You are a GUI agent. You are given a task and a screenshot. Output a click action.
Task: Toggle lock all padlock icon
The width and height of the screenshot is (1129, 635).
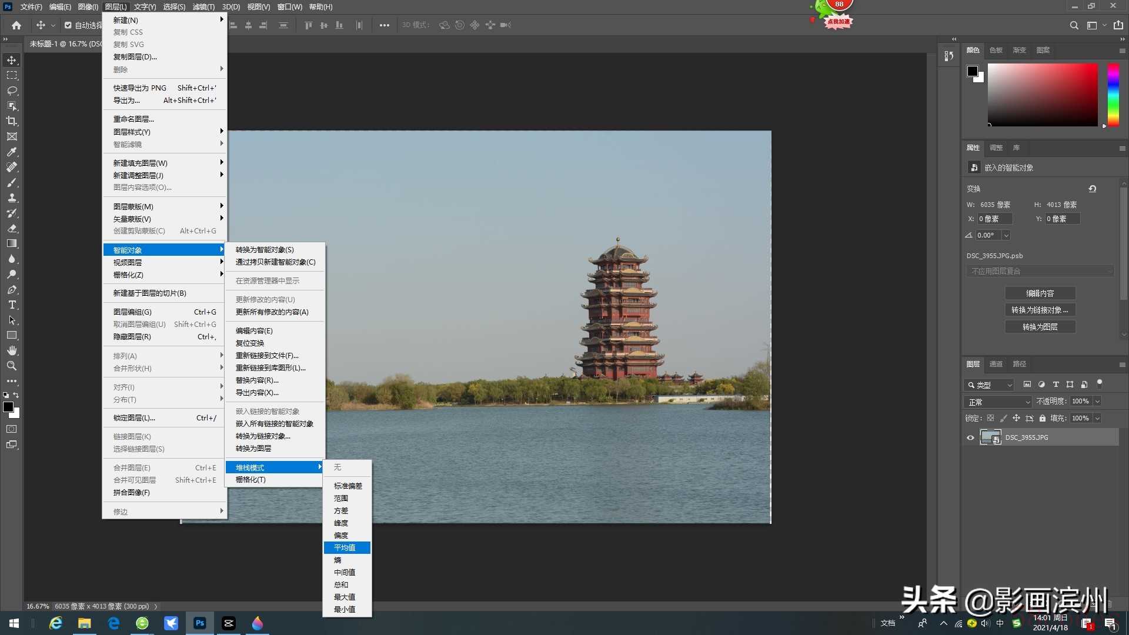1042,418
